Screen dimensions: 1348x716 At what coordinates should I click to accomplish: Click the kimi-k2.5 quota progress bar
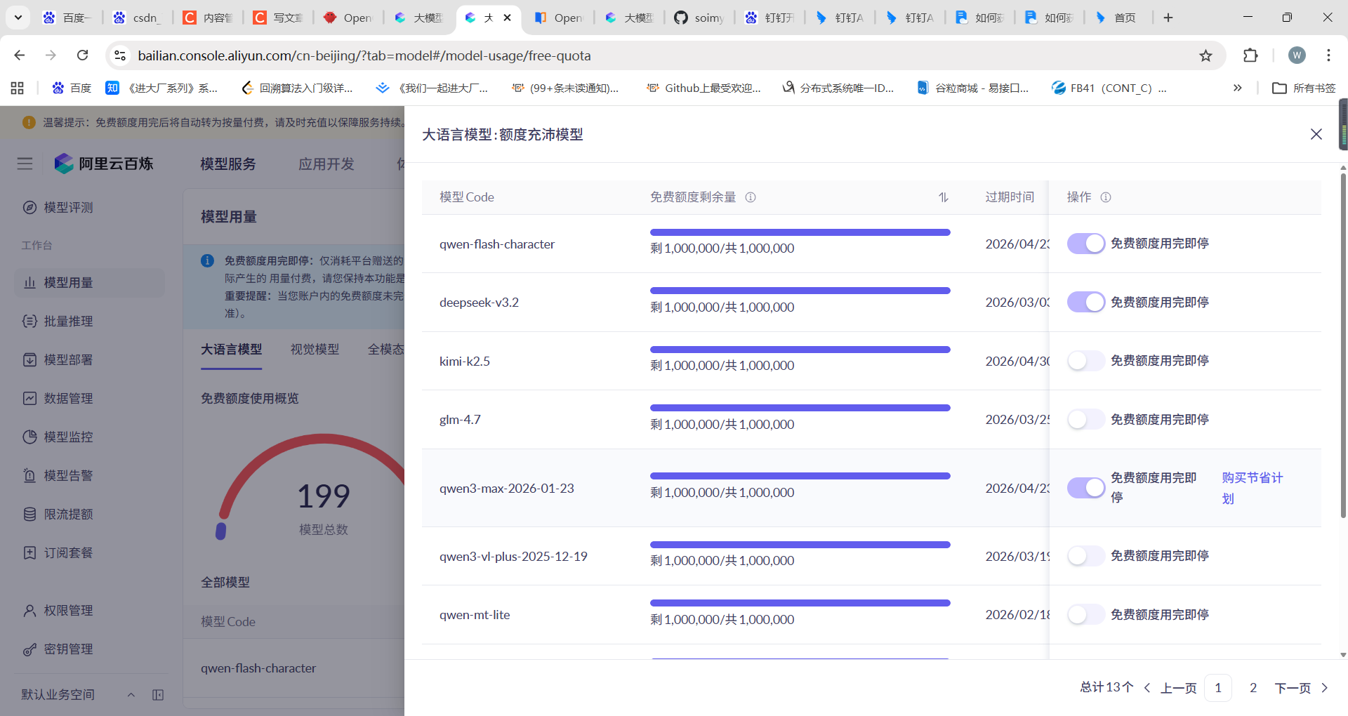(800, 350)
